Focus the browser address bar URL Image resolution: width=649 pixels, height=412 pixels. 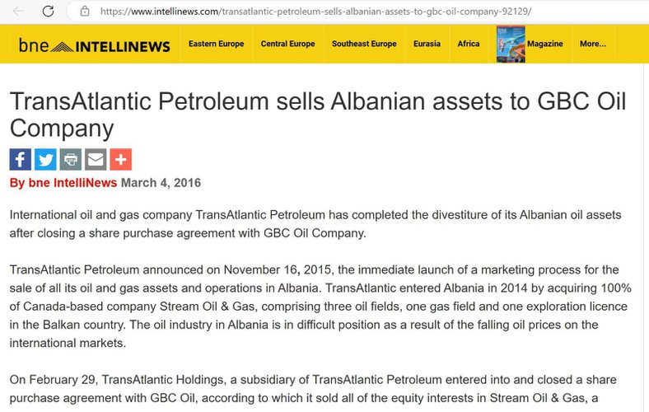pyautogui.click(x=315, y=12)
